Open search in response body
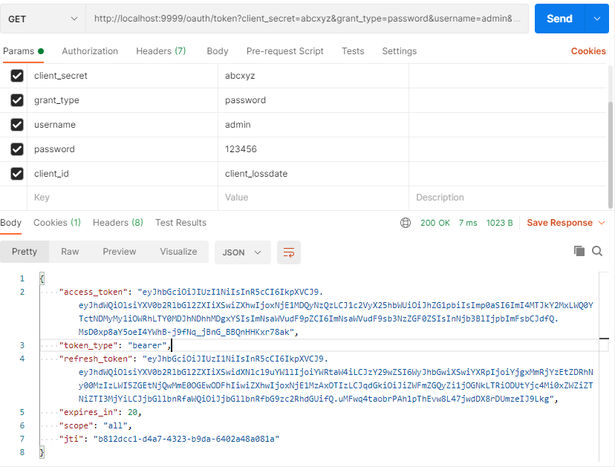This screenshot has height=467, width=615. (597, 251)
